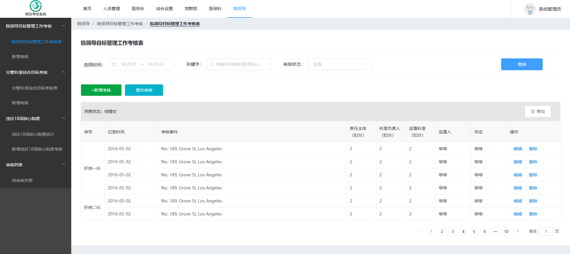The width and height of the screenshot is (570, 254).
Task: Click the start date 年/月/日 field
Action: 129,64
